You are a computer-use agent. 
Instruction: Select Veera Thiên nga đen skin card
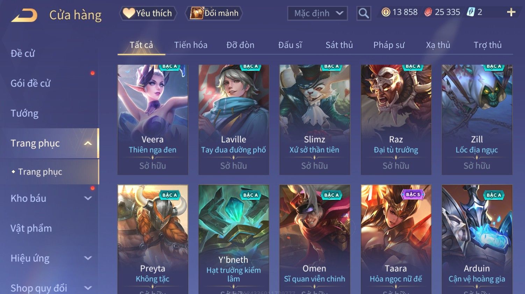[153, 120]
